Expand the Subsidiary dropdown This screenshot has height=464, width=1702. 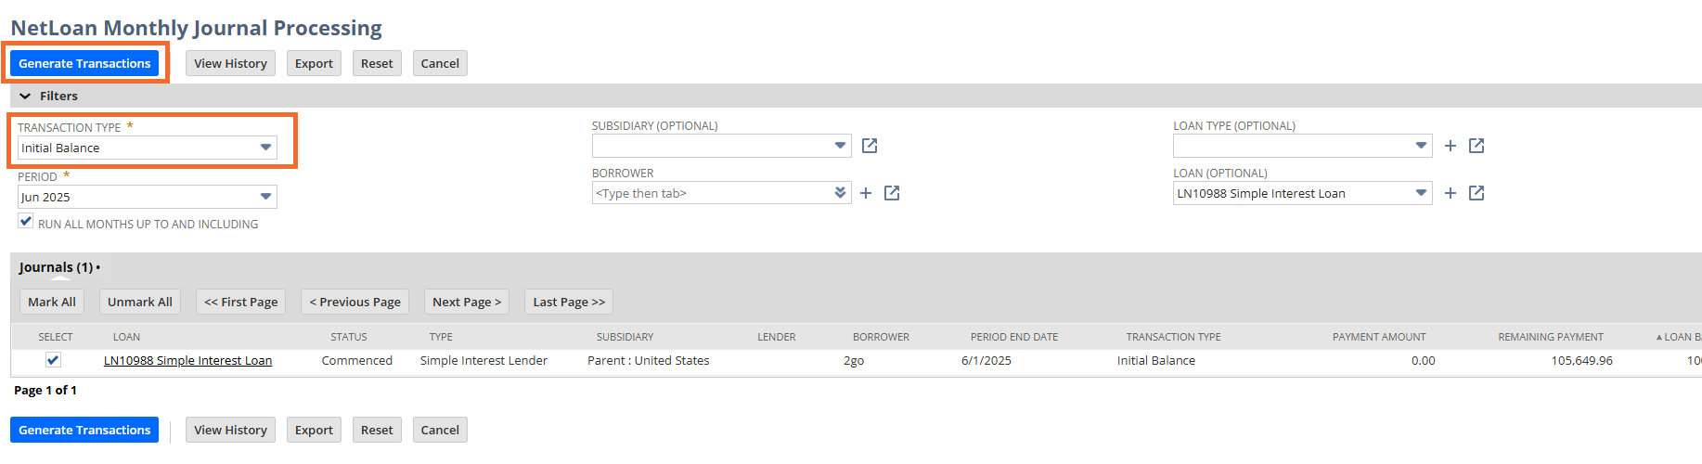click(840, 146)
